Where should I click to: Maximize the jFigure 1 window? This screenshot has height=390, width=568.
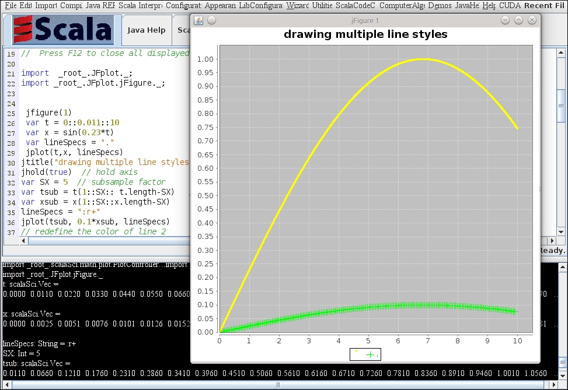[x=518, y=20]
